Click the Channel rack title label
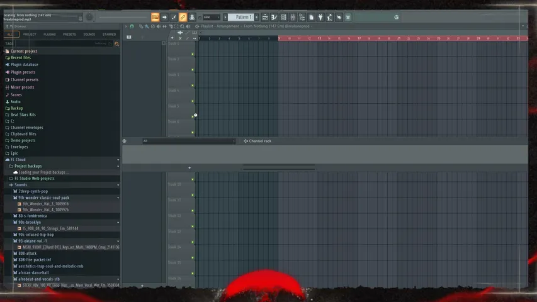Image resolution: width=537 pixels, height=302 pixels. click(x=260, y=141)
